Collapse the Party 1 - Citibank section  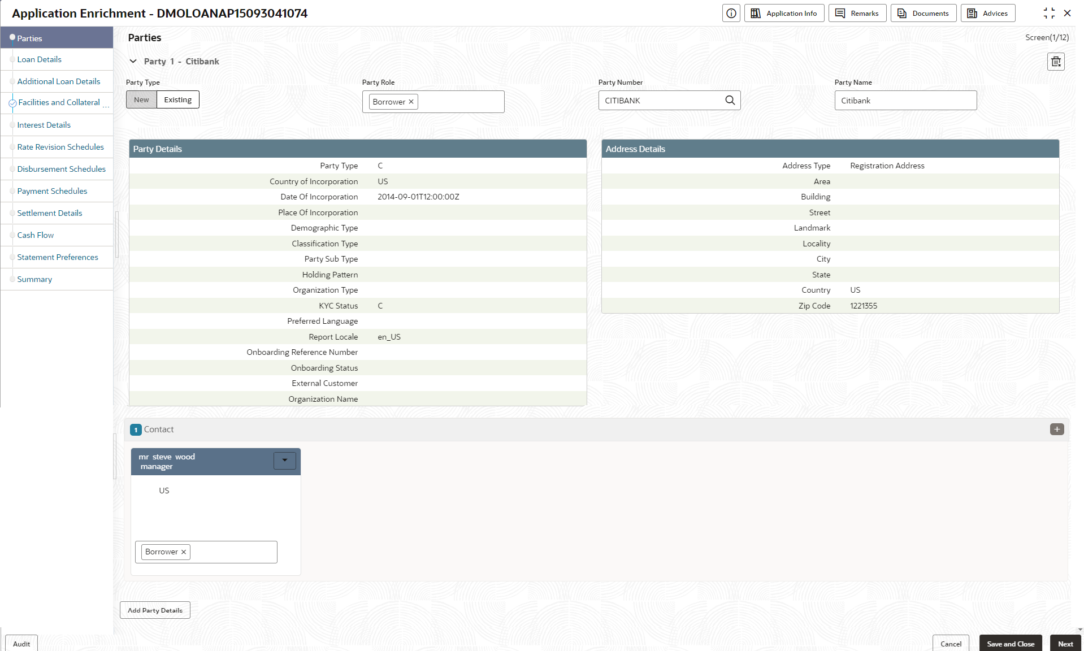[133, 62]
